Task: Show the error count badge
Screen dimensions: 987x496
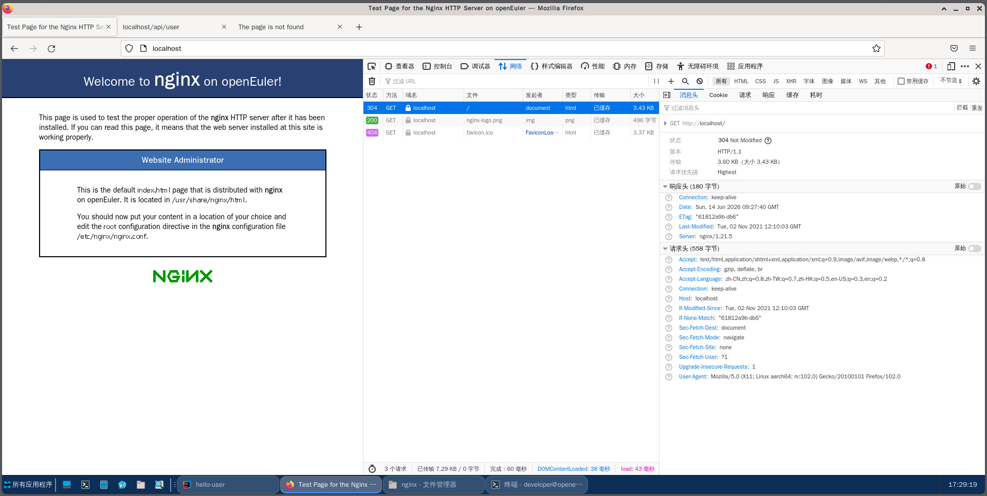Action: pos(931,66)
